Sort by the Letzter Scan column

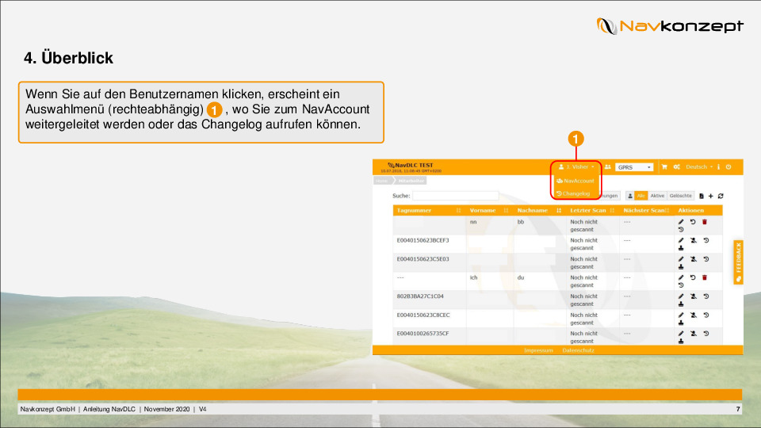coord(592,211)
